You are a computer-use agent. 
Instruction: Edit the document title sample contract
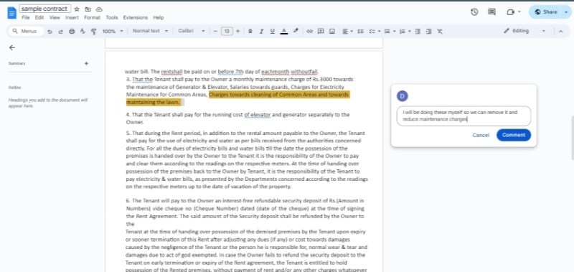pos(45,9)
